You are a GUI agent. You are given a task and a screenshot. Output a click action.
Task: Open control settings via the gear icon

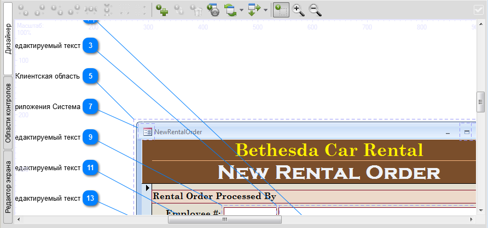point(213,10)
